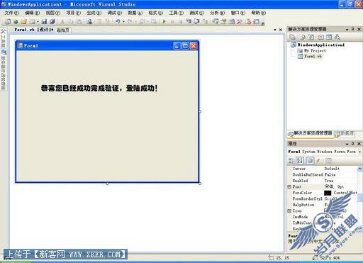Click the Form1 designer title bar

pyautogui.click(x=107, y=45)
